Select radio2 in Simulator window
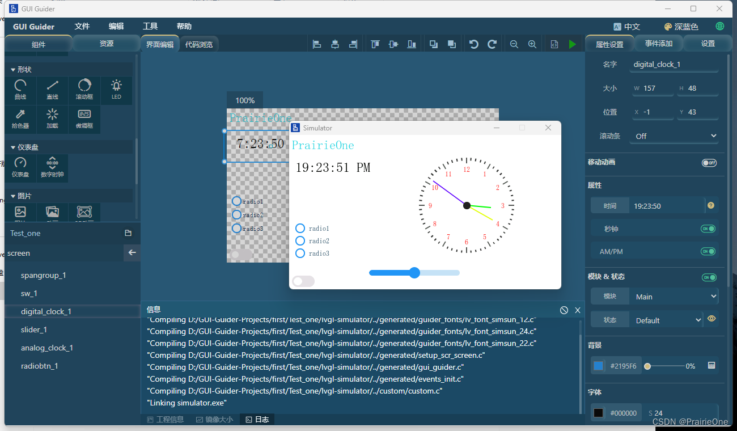Image resolution: width=737 pixels, height=431 pixels. pyautogui.click(x=312, y=241)
